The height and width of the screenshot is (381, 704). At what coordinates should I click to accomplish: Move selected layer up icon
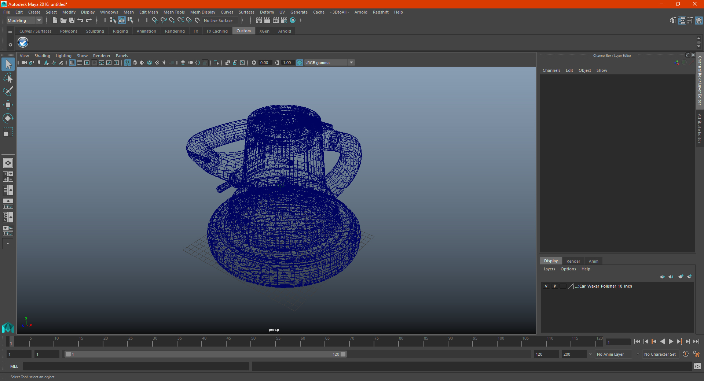(x=662, y=277)
